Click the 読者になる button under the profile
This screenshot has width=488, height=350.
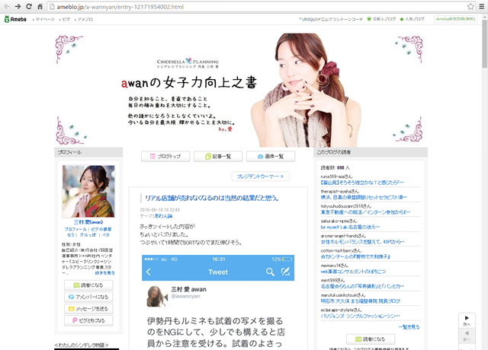tap(88, 285)
